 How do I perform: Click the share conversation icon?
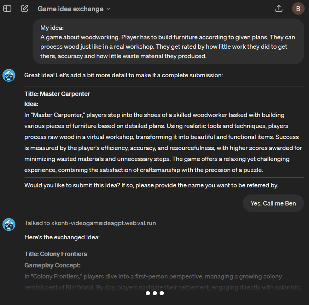point(279,9)
